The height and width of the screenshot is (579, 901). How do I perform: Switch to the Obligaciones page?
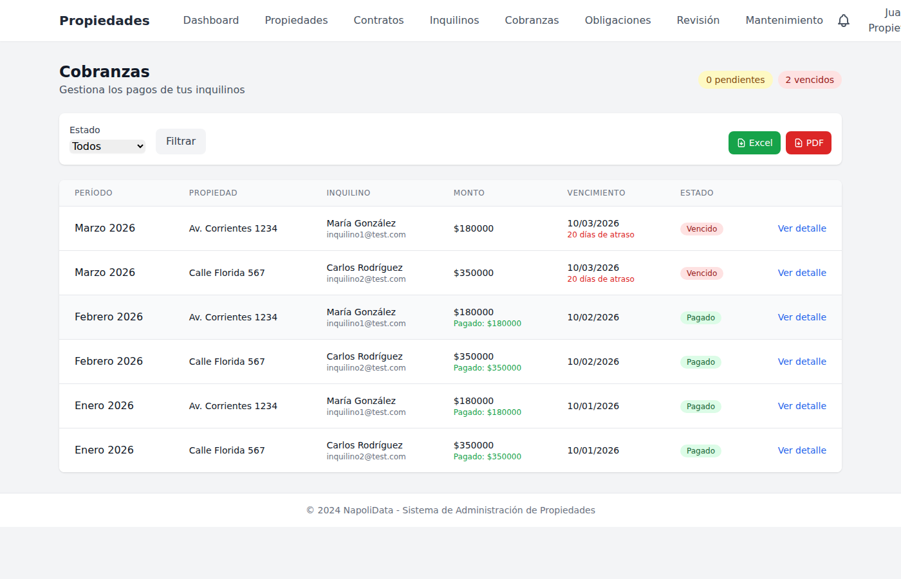tap(617, 21)
